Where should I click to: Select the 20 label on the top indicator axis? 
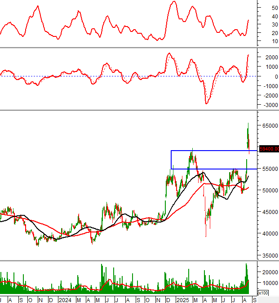(x=275, y=33)
